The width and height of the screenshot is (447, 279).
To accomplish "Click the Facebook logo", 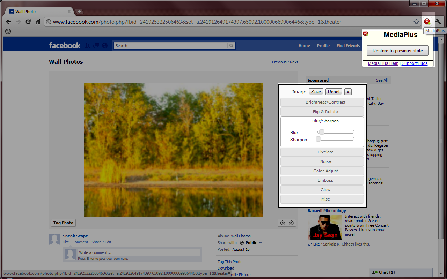I will [65, 45].
